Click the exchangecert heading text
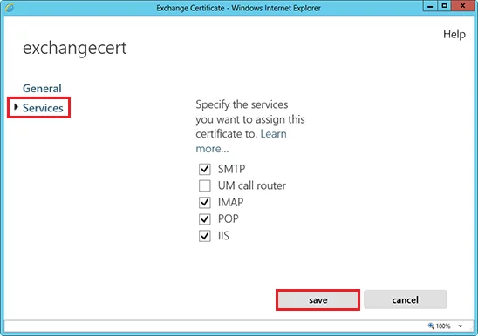The width and height of the screenshot is (478, 336). coord(75,48)
